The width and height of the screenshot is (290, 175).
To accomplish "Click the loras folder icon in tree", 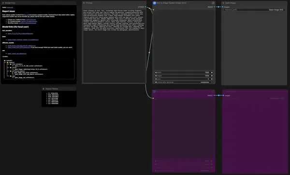I will click(11, 67).
